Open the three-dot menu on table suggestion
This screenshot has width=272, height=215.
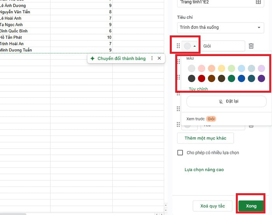pos(152,58)
